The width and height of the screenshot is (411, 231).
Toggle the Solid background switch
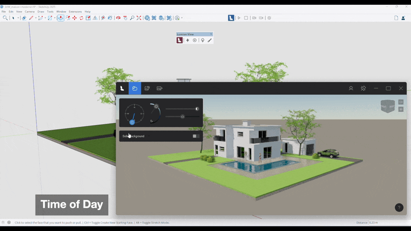click(x=196, y=136)
